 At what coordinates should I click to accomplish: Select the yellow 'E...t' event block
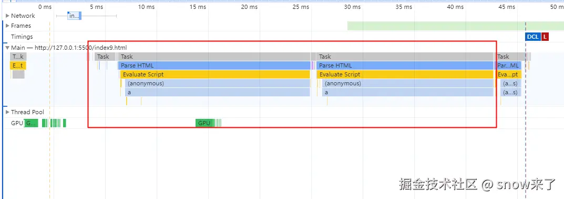tap(18, 65)
